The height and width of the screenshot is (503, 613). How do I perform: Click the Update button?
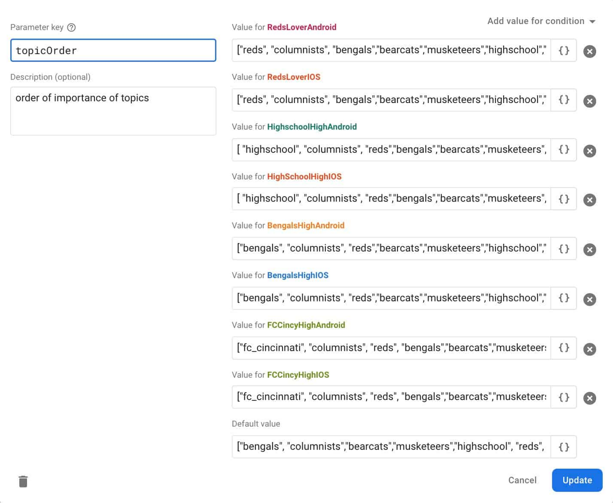coord(577,480)
